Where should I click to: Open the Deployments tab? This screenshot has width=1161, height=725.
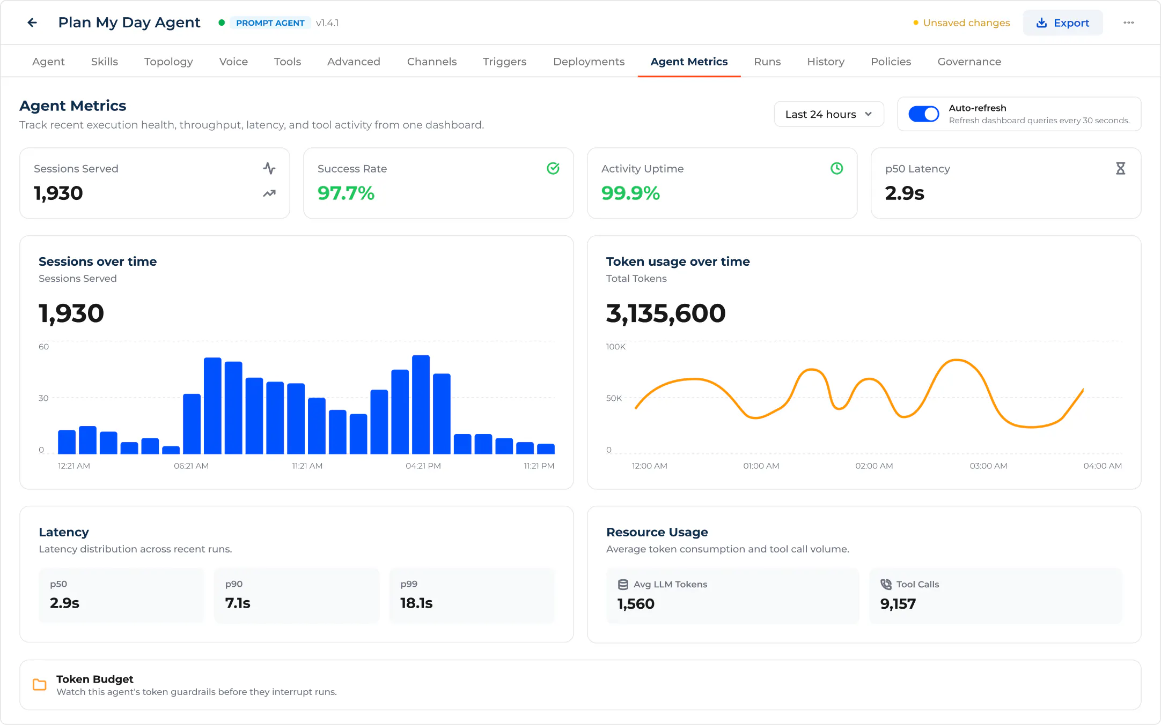[589, 62]
